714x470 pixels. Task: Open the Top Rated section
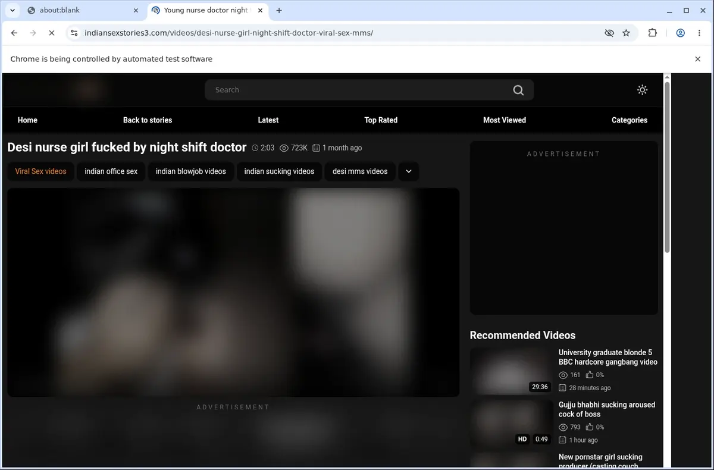(x=381, y=120)
